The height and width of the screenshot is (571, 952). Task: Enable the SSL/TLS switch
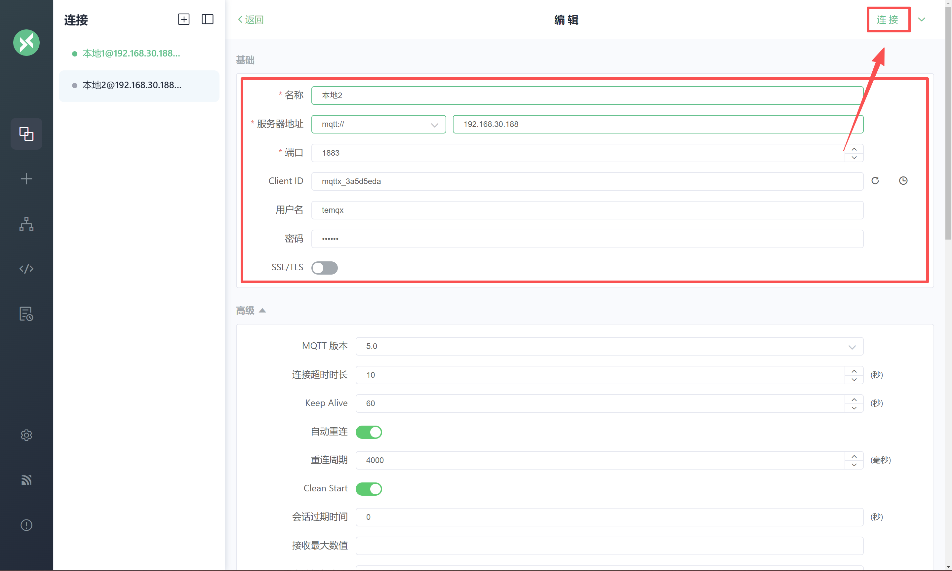(324, 268)
